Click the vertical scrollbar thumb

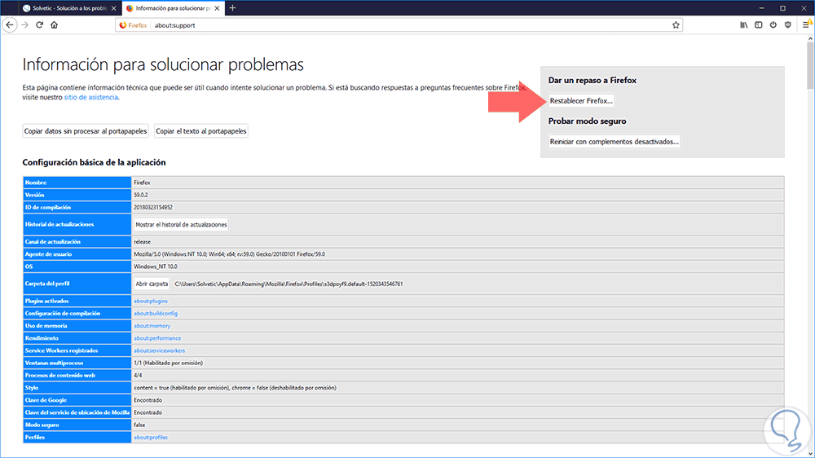(810, 65)
